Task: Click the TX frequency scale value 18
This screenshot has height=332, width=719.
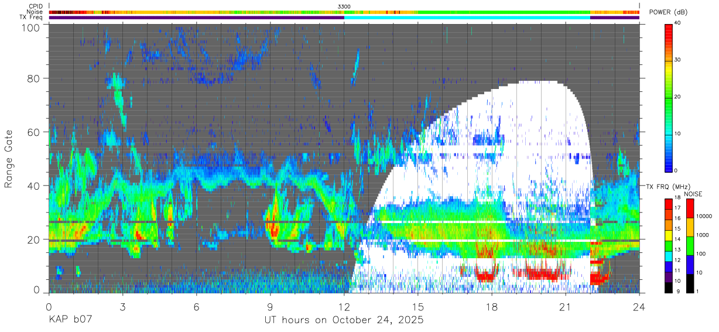Action: pos(678,198)
